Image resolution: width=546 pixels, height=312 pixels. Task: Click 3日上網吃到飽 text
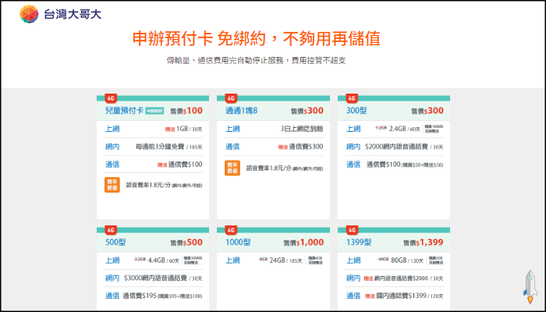pyautogui.click(x=302, y=129)
